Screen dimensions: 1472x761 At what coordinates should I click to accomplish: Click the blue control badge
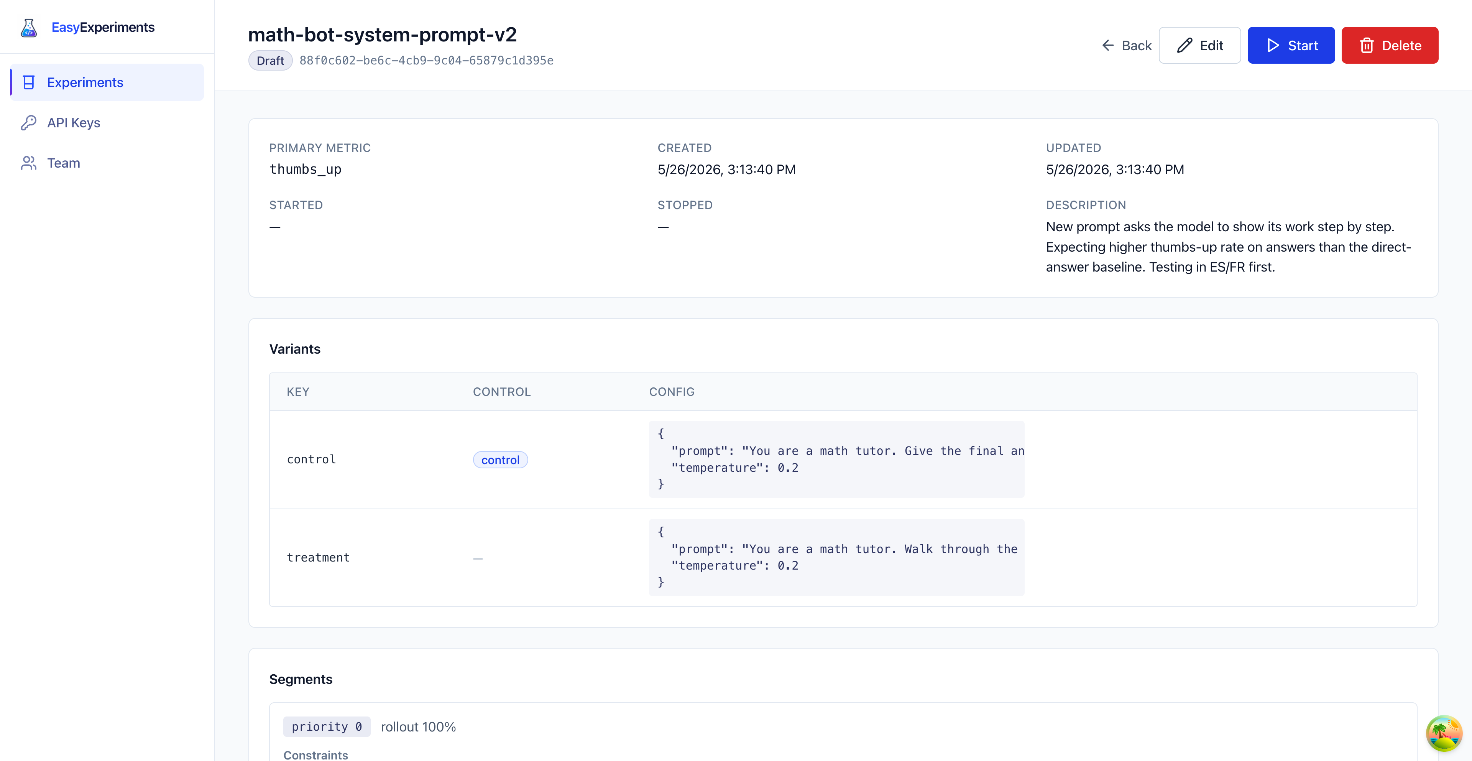point(500,460)
